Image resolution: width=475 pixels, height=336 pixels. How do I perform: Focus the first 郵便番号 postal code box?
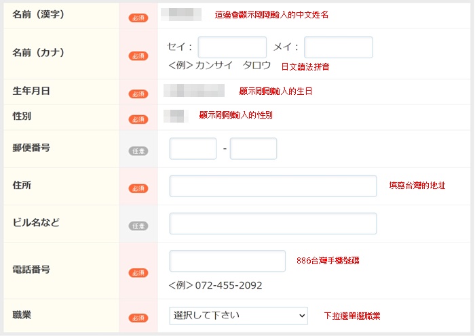point(193,148)
